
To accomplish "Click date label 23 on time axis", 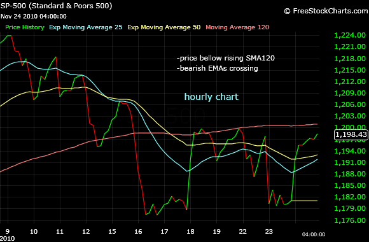I will (x=268, y=231).
